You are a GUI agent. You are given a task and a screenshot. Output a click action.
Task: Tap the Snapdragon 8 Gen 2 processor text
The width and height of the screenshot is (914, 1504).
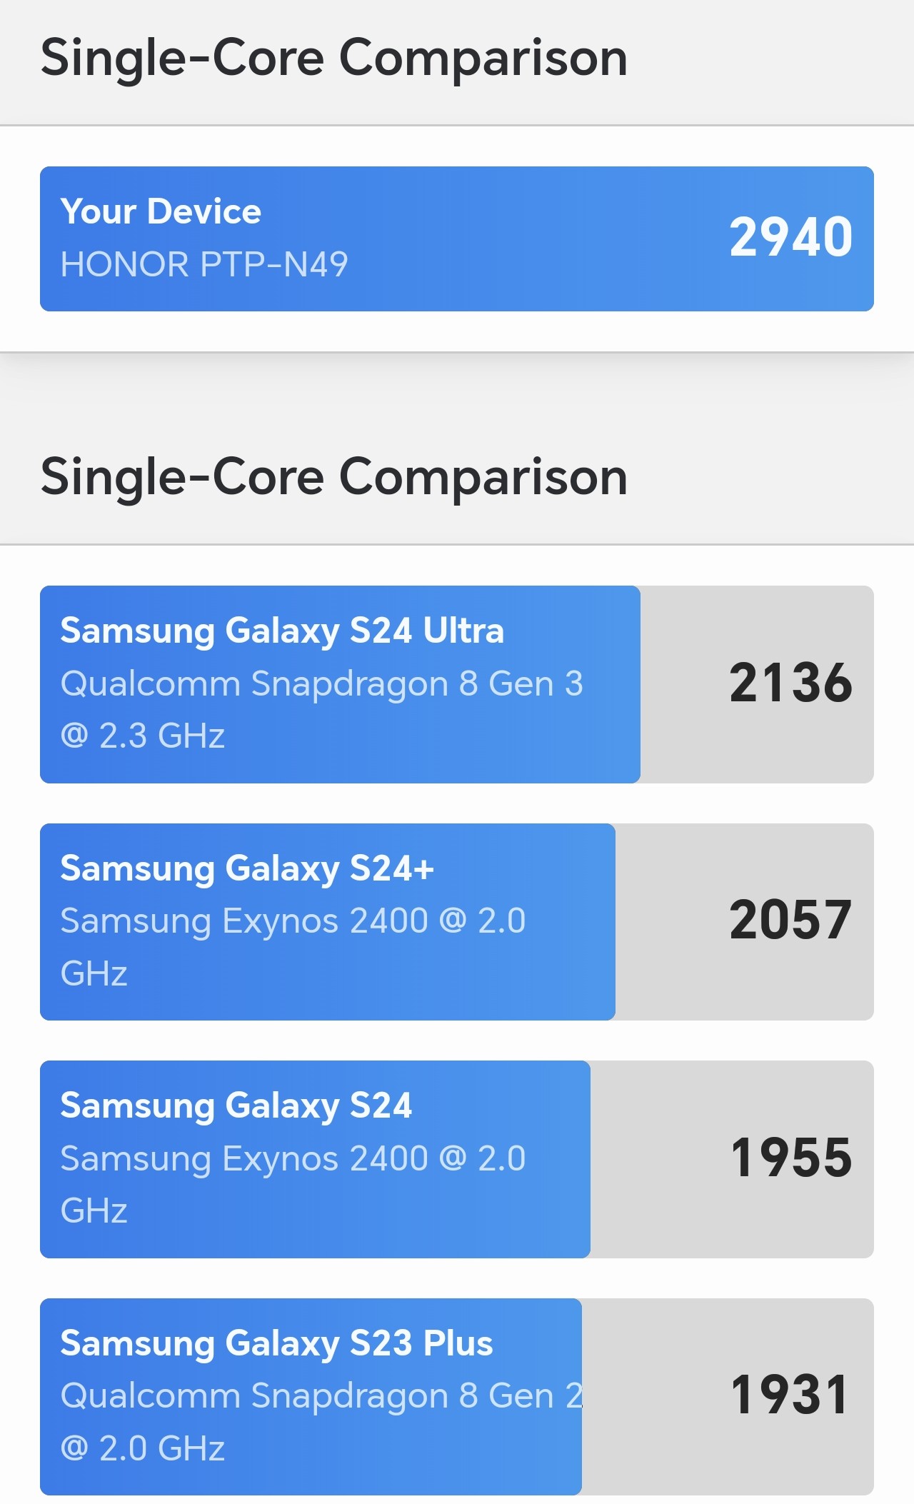(321, 1395)
